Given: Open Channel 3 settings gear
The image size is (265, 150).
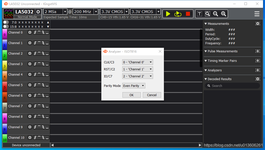Looking at the screenshot, I should click(30, 64).
